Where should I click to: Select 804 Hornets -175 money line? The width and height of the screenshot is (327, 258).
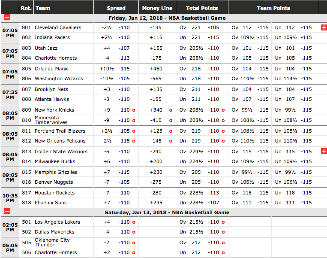click(156, 58)
